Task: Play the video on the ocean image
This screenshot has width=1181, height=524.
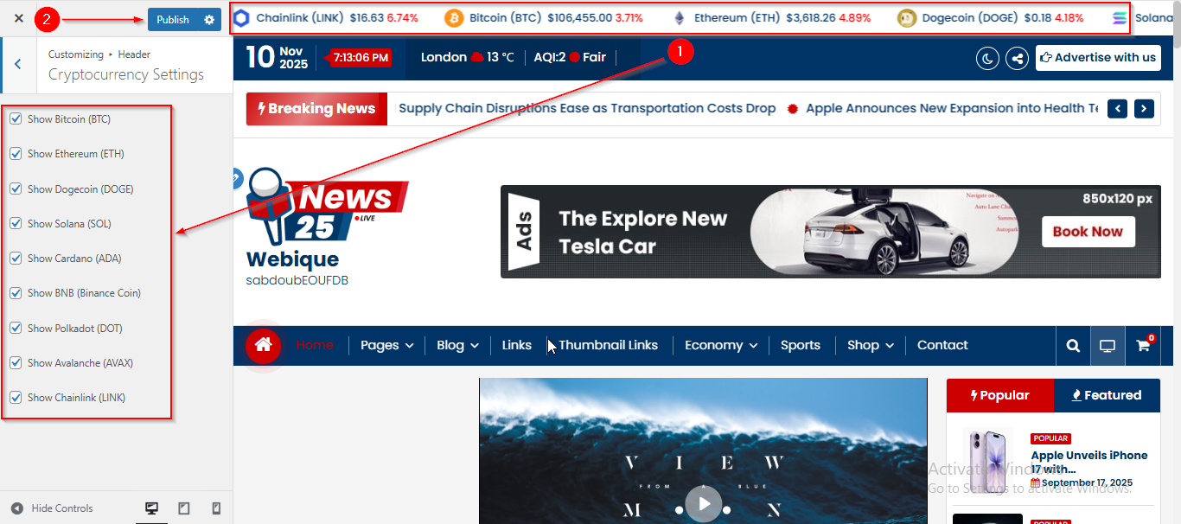Action: tap(704, 503)
